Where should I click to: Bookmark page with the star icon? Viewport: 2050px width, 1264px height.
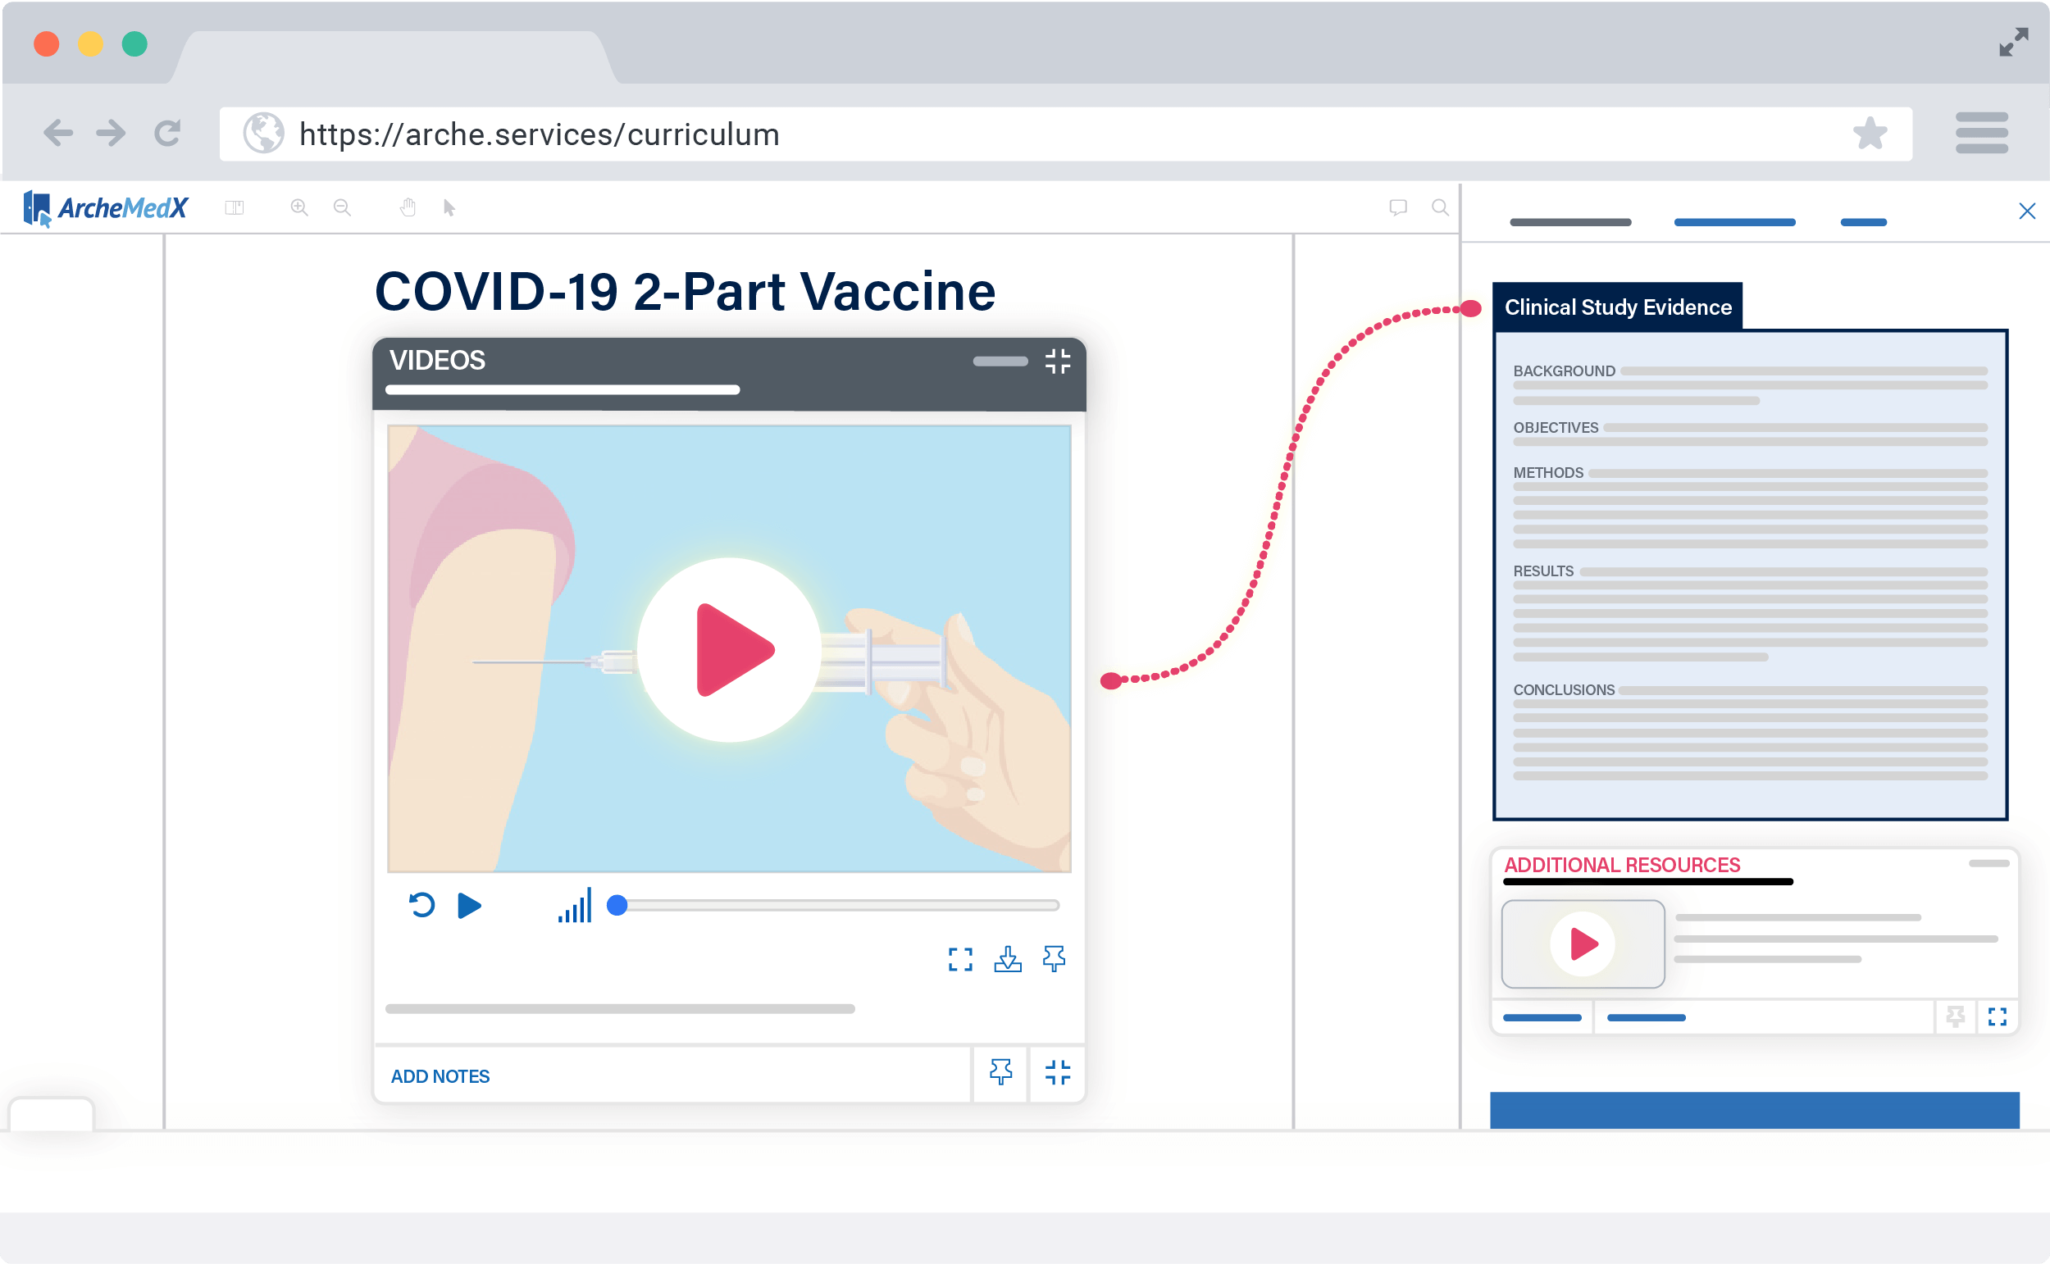(x=1870, y=133)
